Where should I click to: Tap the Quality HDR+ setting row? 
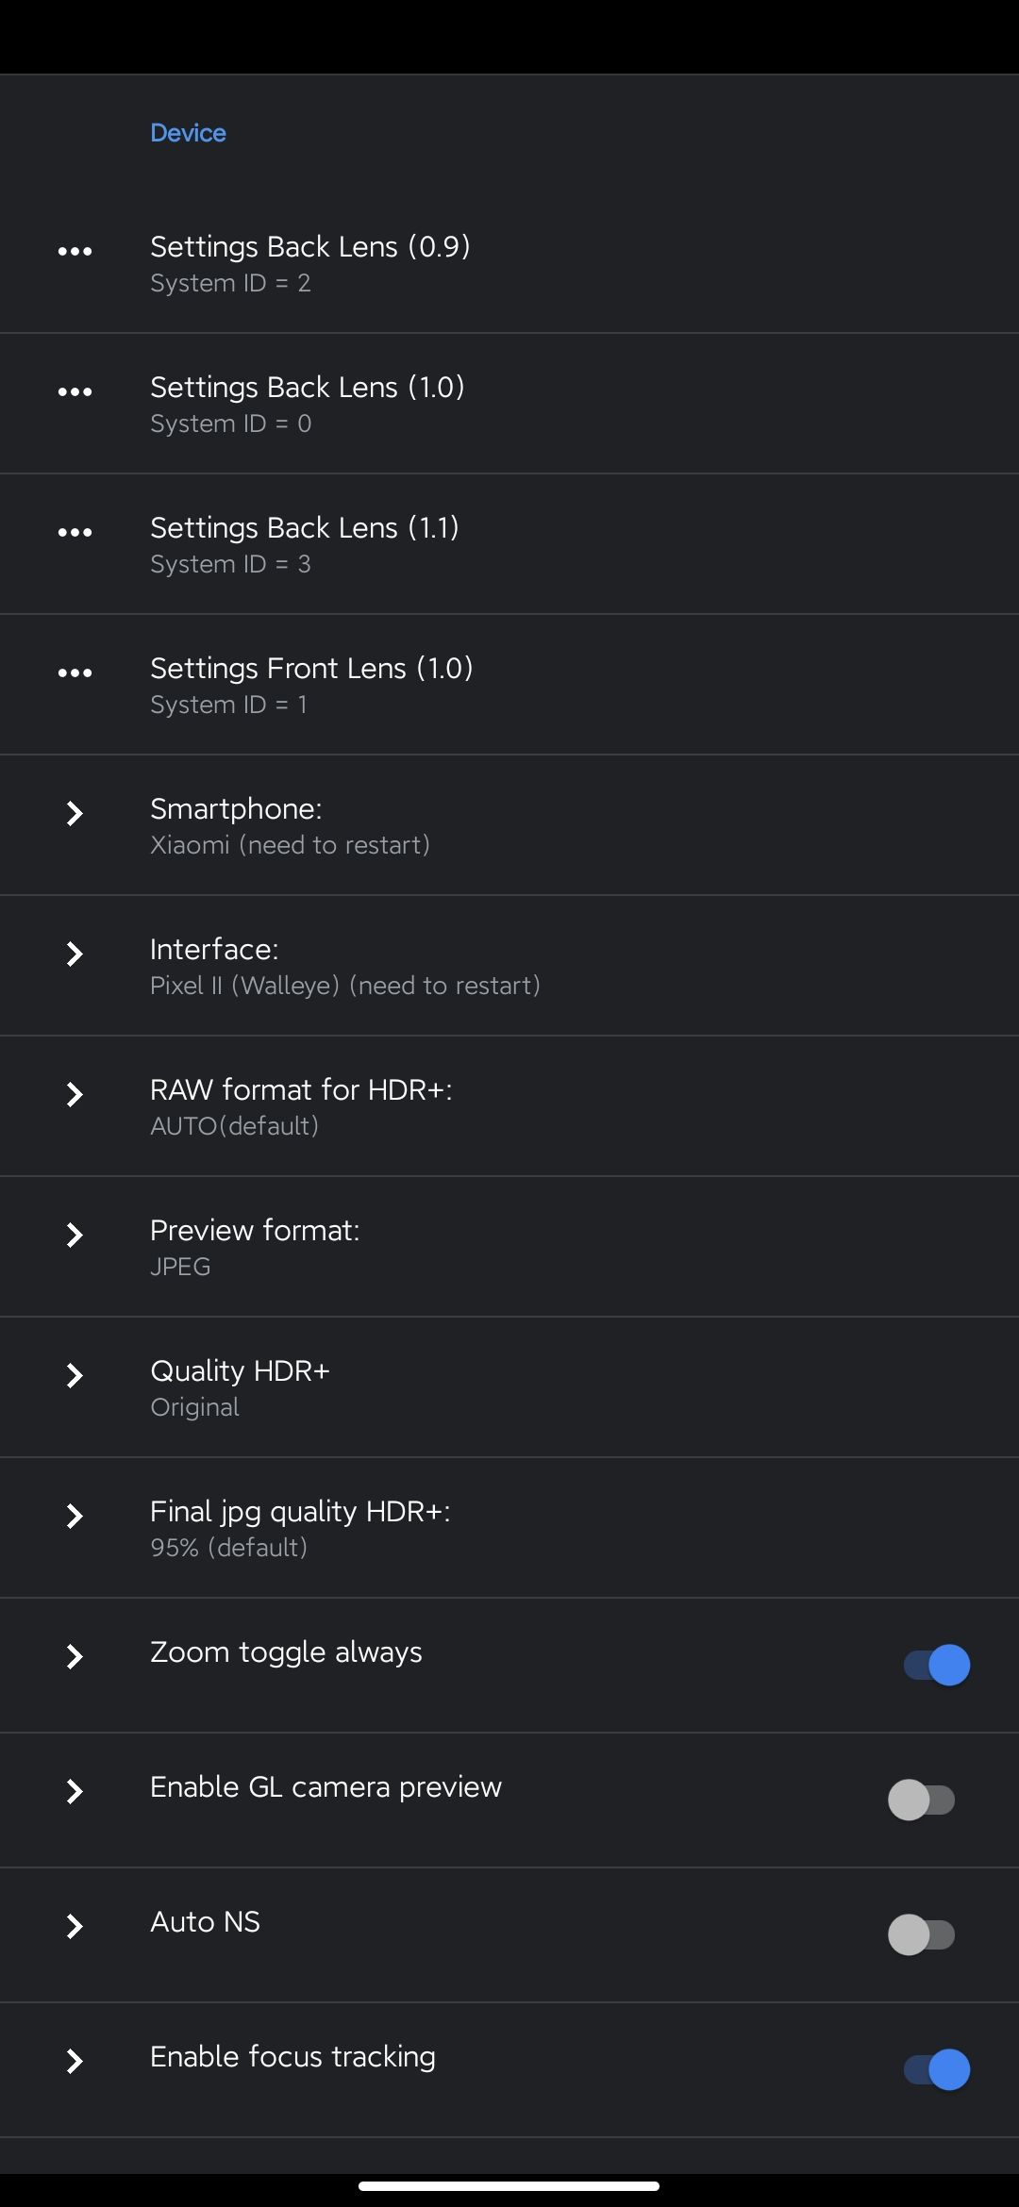coord(240,1386)
